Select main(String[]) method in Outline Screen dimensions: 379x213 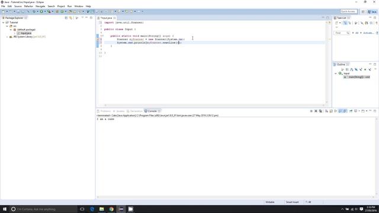click(357, 77)
